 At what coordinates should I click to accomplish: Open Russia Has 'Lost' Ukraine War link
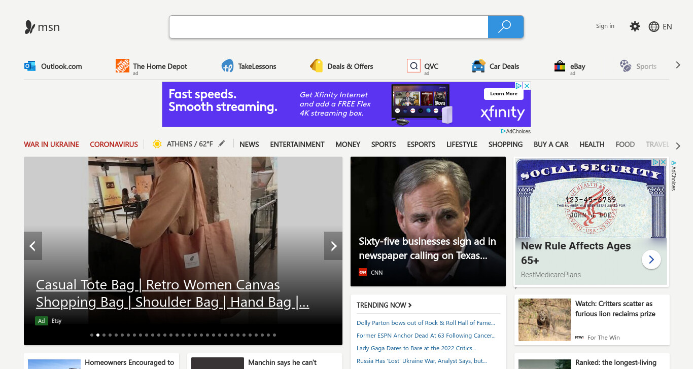pos(422,361)
